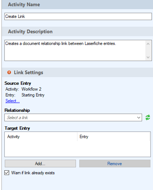Click the empty Target Entry list area

click(77, 149)
